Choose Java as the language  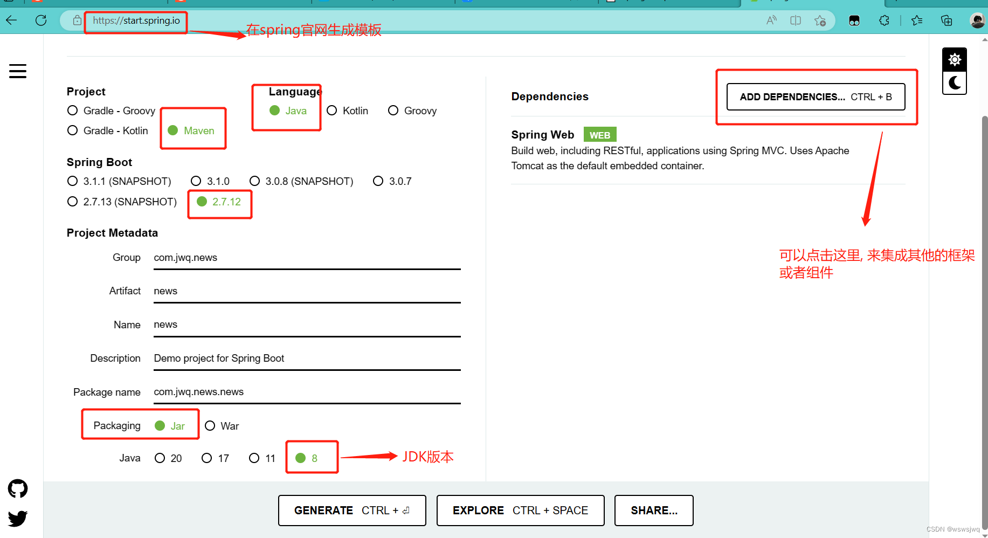(288, 111)
